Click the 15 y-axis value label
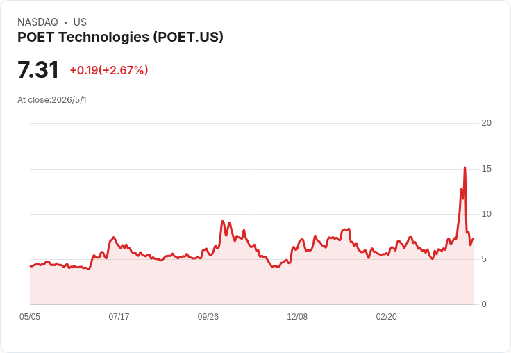511x353 pixels. 487,169
